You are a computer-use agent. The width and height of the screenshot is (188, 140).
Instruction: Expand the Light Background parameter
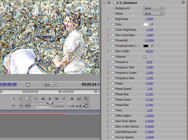(x=108, y=132)
